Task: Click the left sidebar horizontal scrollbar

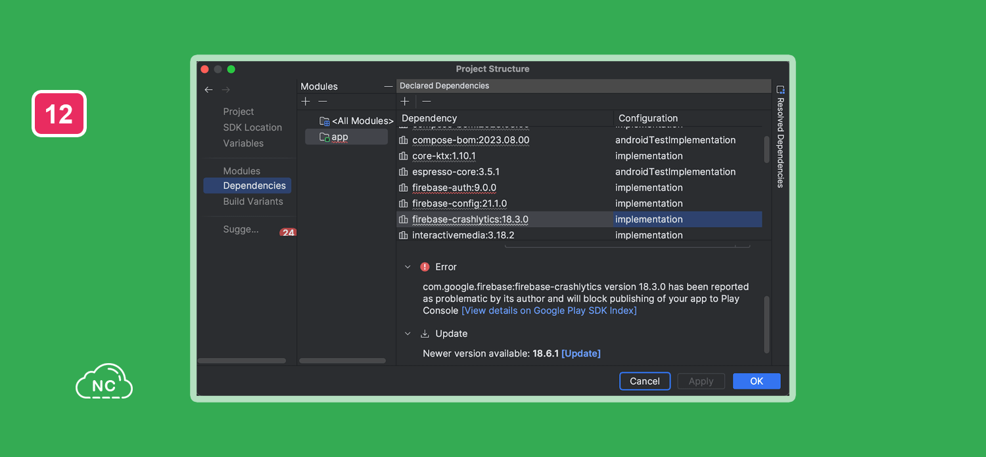Action: point(242,360)
